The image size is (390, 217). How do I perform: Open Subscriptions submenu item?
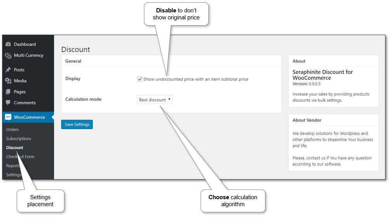pos(19,139)
